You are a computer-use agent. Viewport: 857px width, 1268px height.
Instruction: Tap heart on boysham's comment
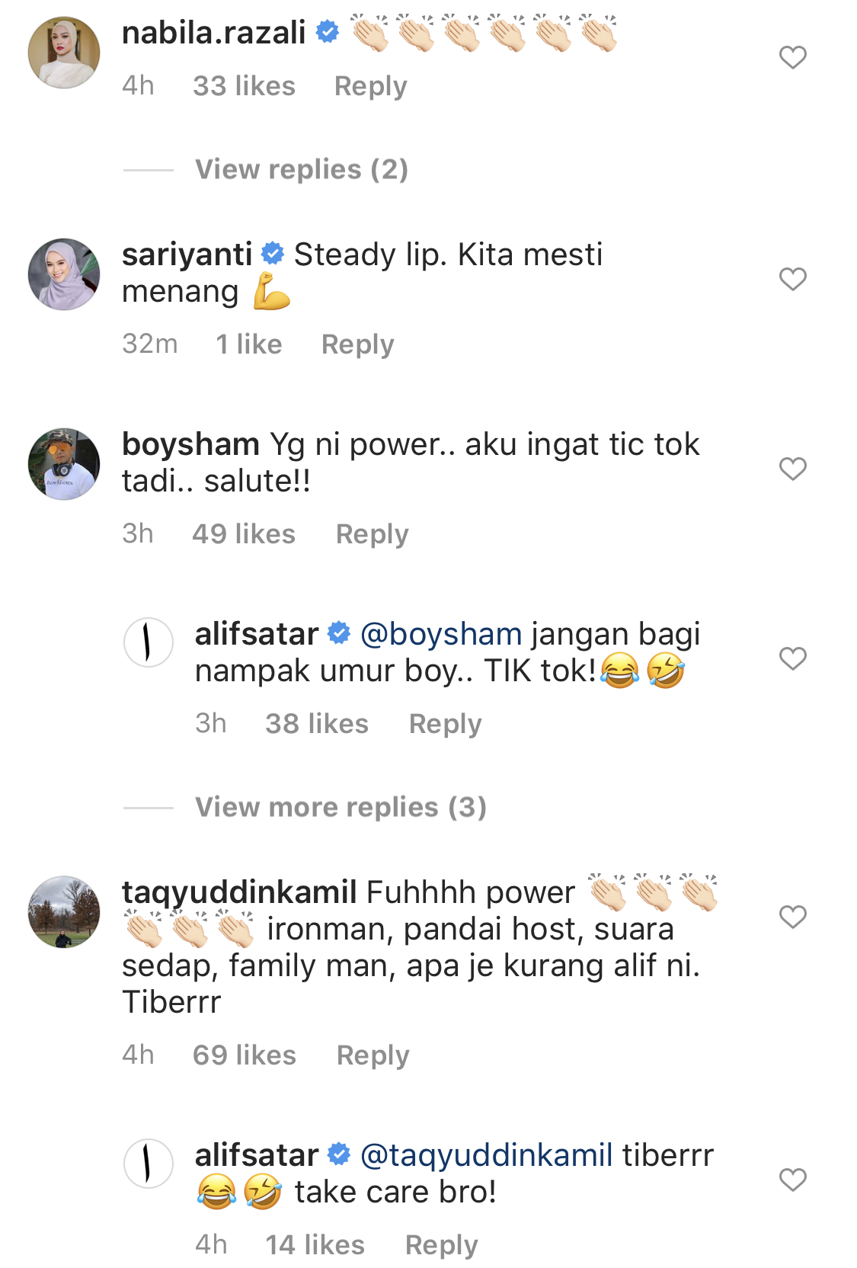click(x=792, y=469)
